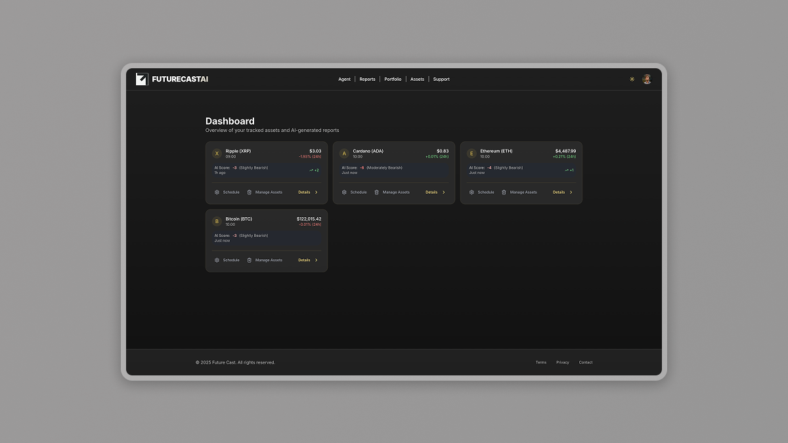Screen dimensions: 788x443
Task: Click the Ethereum 'E' coin badge
Action: 471,154
